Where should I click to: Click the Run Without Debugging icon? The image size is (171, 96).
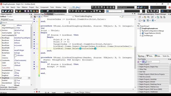[48, 11]
